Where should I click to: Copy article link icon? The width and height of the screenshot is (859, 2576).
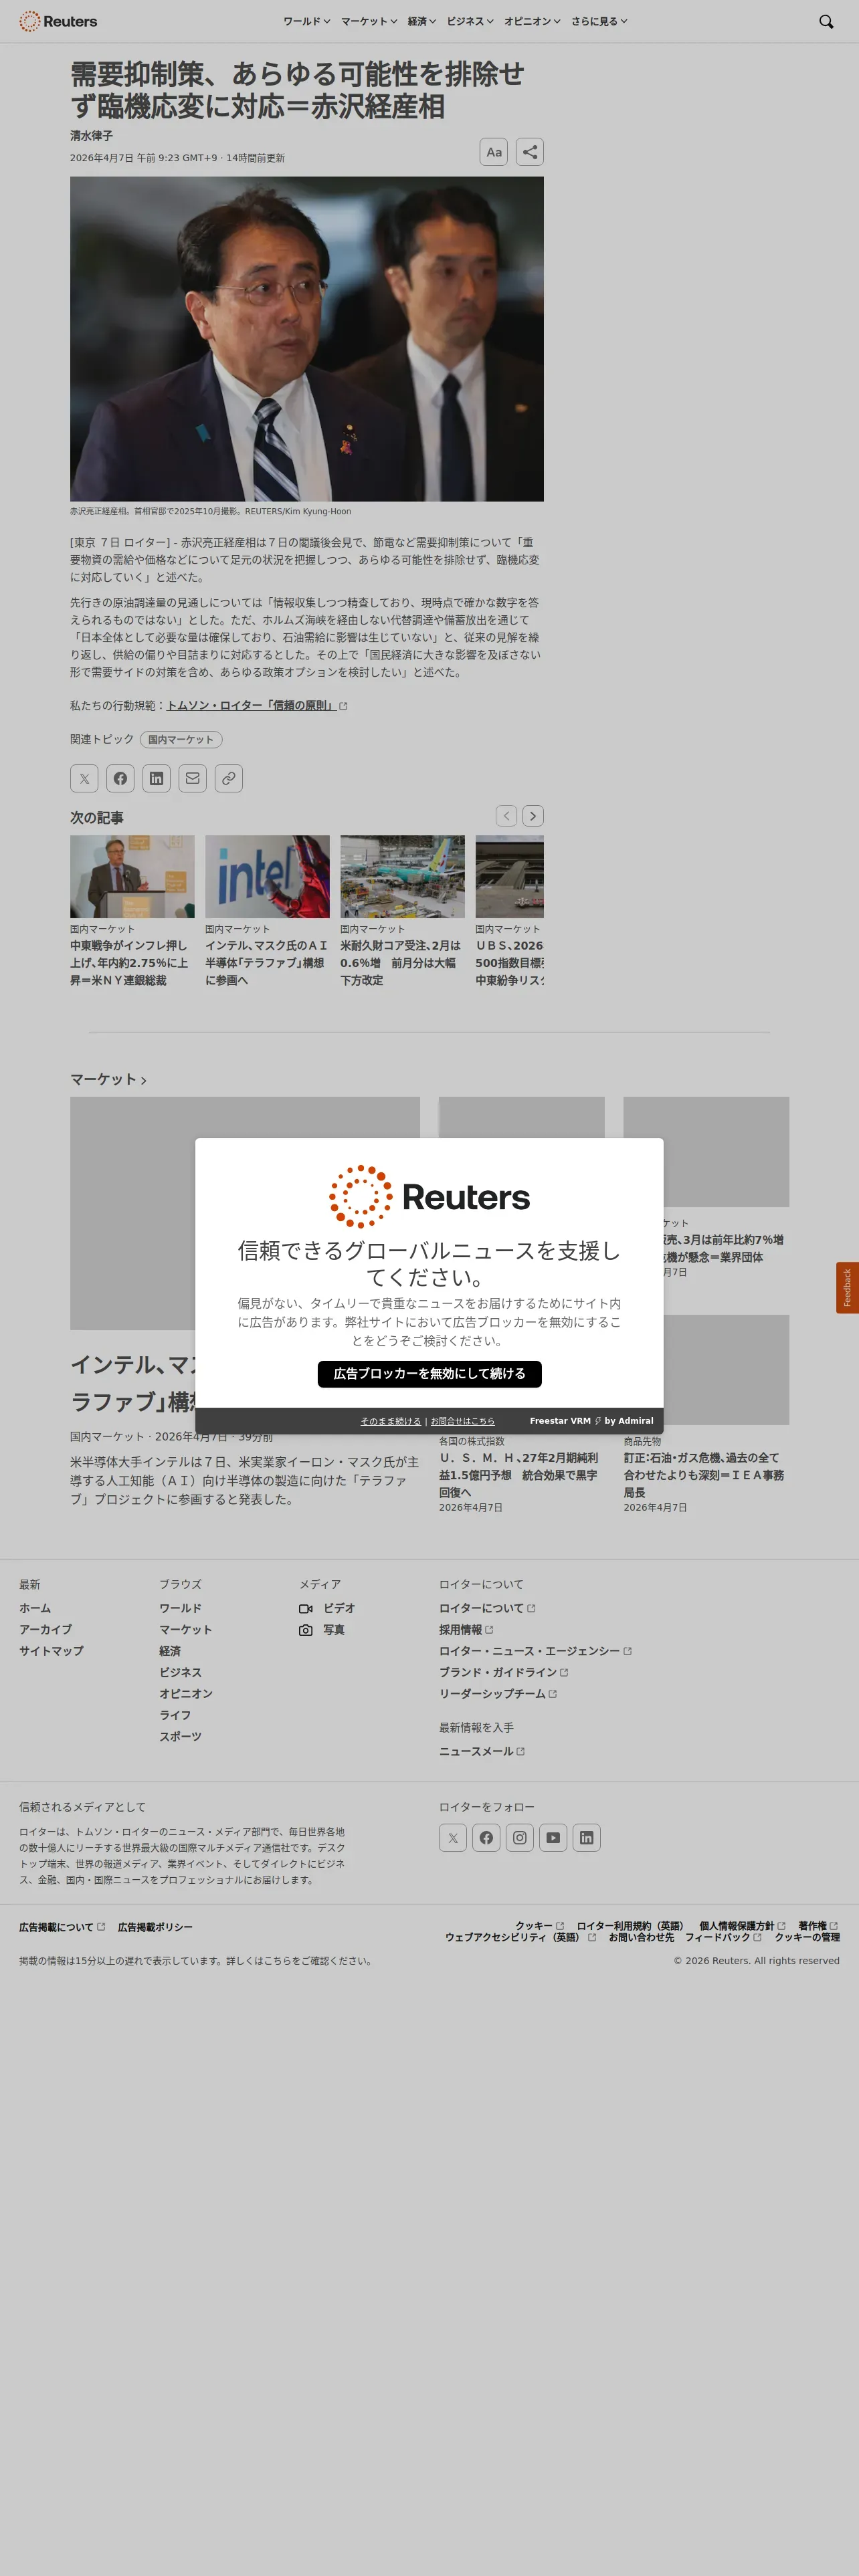(x=228, y=778)
